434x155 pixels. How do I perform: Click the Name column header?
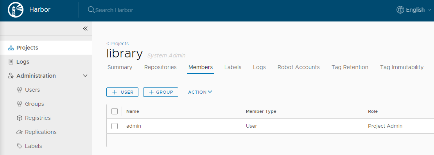pos(133,111)
